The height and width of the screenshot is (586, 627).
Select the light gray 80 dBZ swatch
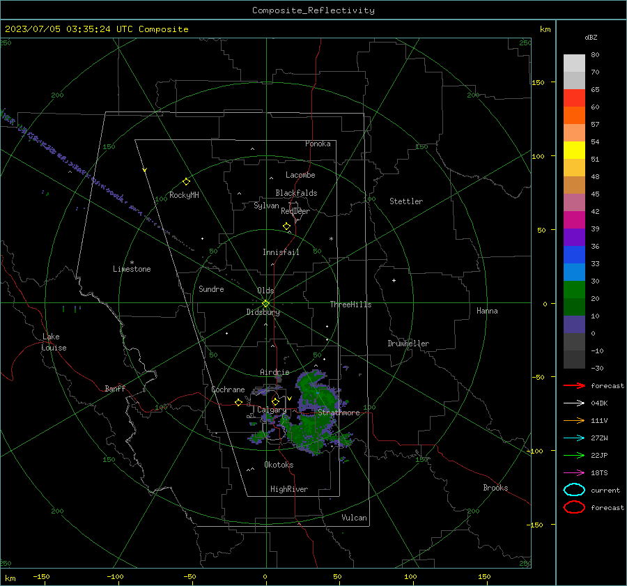pos(574,63)
